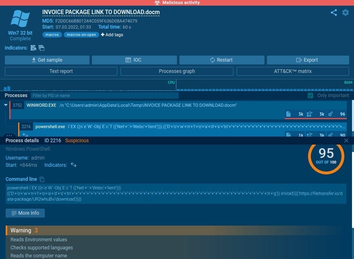The image size is (354, 259).
Task: Click WINWORD.EXE files count icon
Action: [288, 114]
